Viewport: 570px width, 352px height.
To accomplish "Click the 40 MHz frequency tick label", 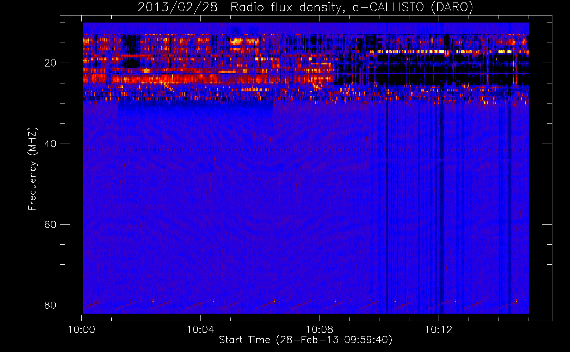I will [x=50, y=144].
